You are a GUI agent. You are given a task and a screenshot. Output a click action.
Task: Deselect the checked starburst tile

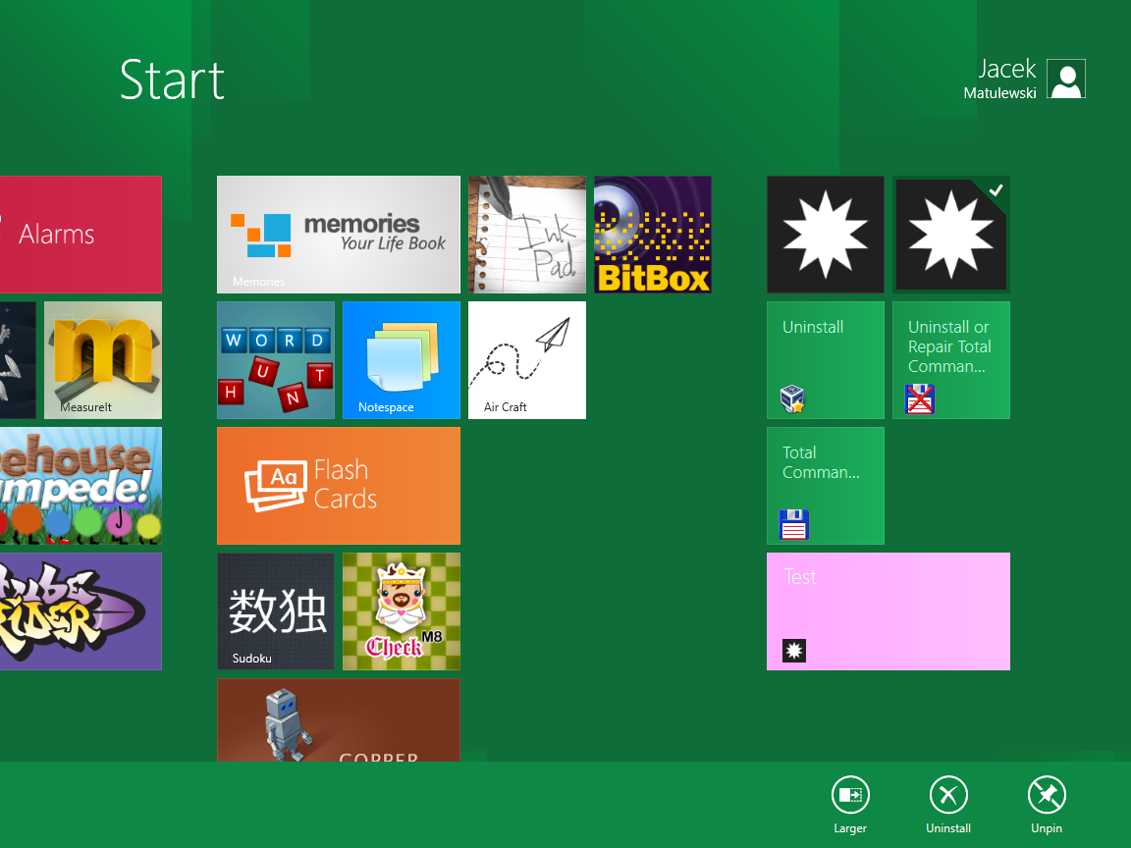[950, 235]
